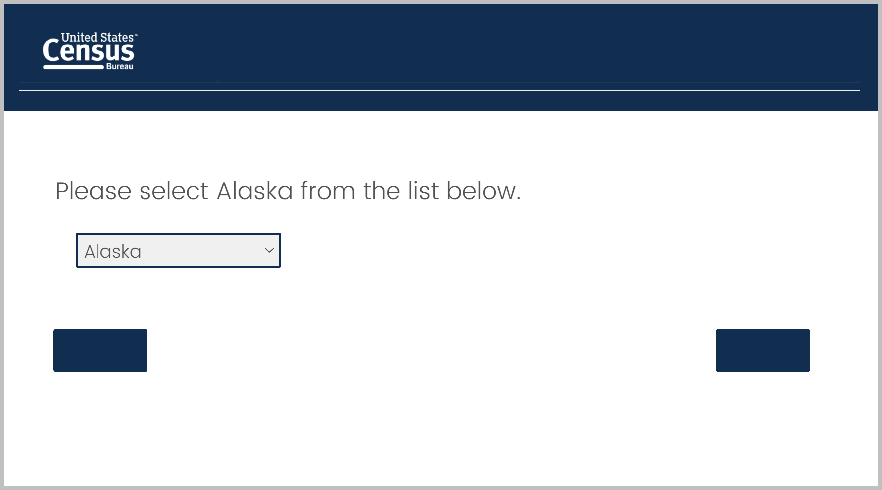
Task: Click the selected 'Alaska' value in combo box
Action: click(x=113, y=252)
